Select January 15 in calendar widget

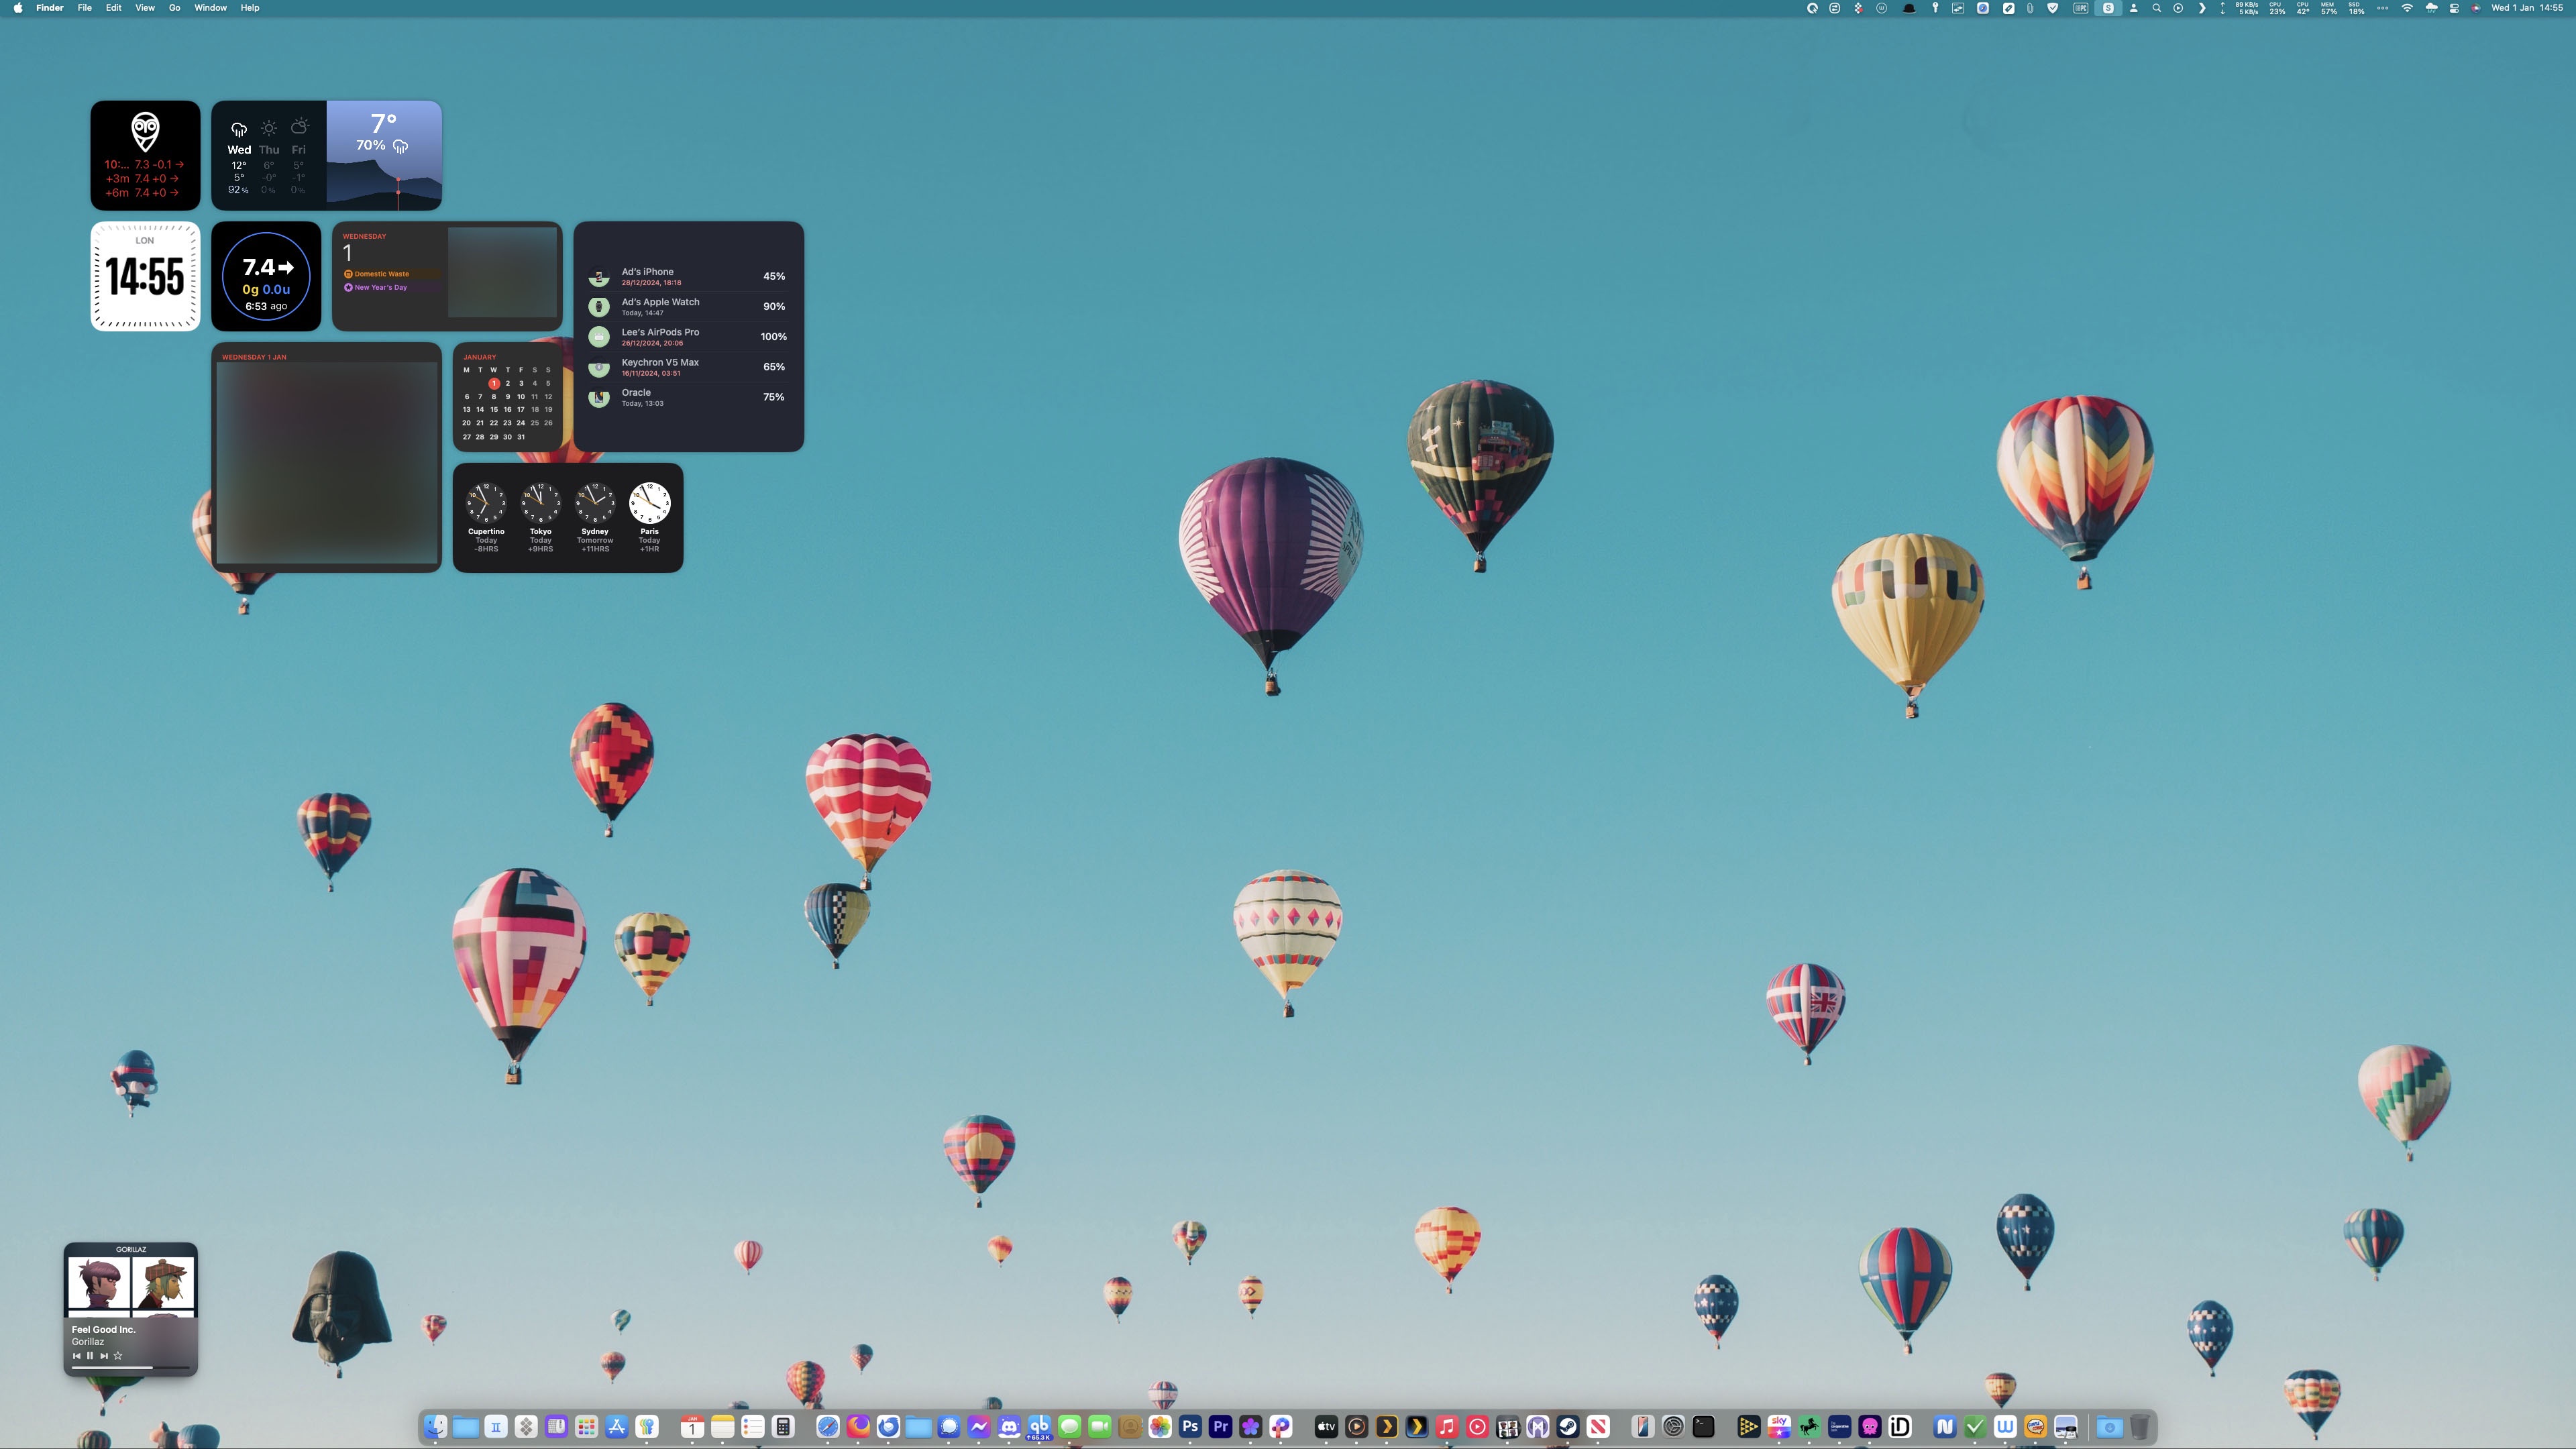click(x=493, y=410)
